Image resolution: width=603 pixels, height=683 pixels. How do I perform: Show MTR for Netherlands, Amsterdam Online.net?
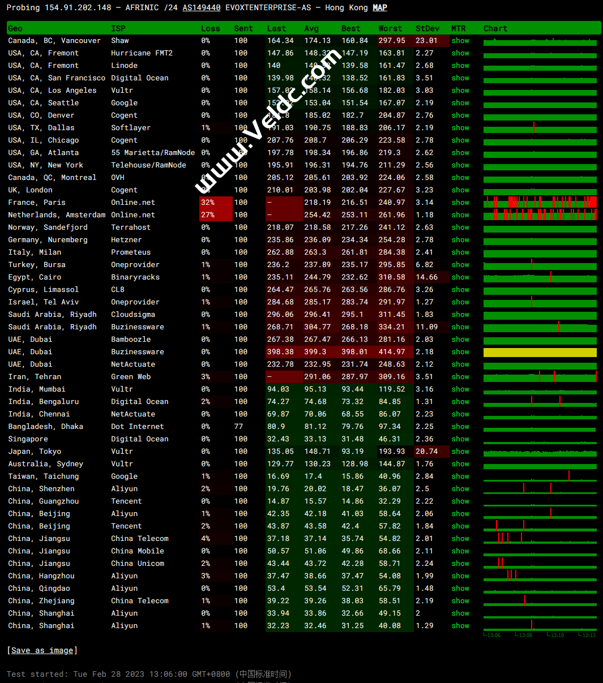click(460, 215)
